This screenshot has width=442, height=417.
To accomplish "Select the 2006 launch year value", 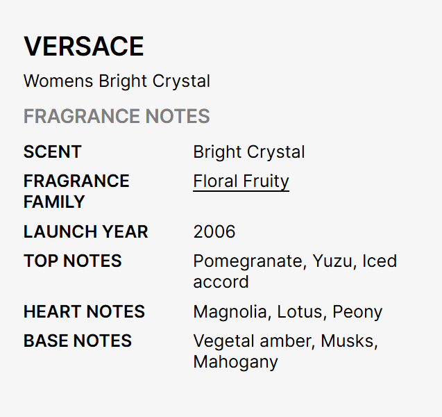I will (x=214, y=231).
